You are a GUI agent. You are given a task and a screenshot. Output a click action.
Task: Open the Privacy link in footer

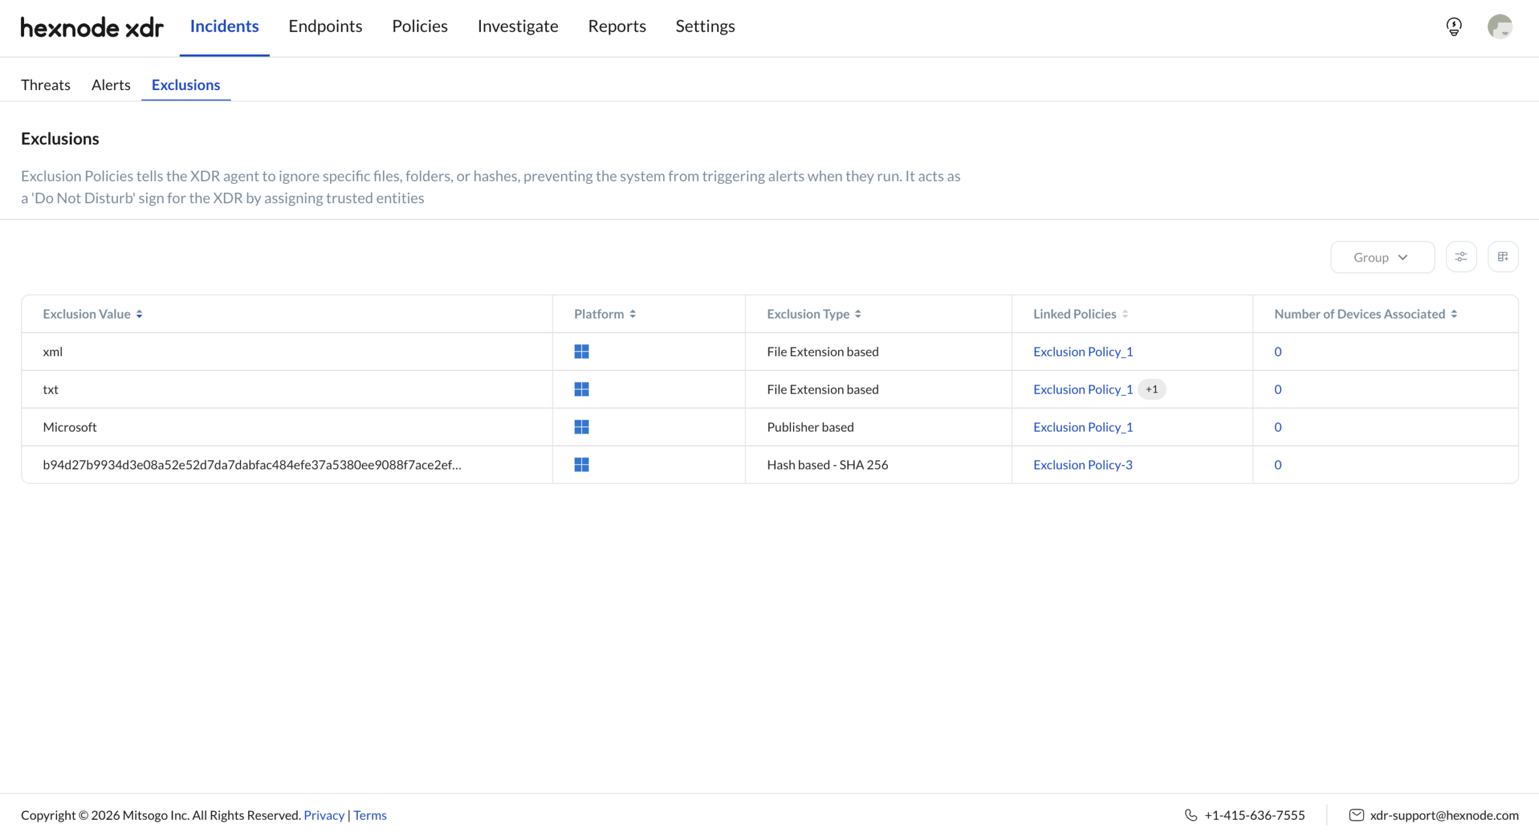point(324,815)
